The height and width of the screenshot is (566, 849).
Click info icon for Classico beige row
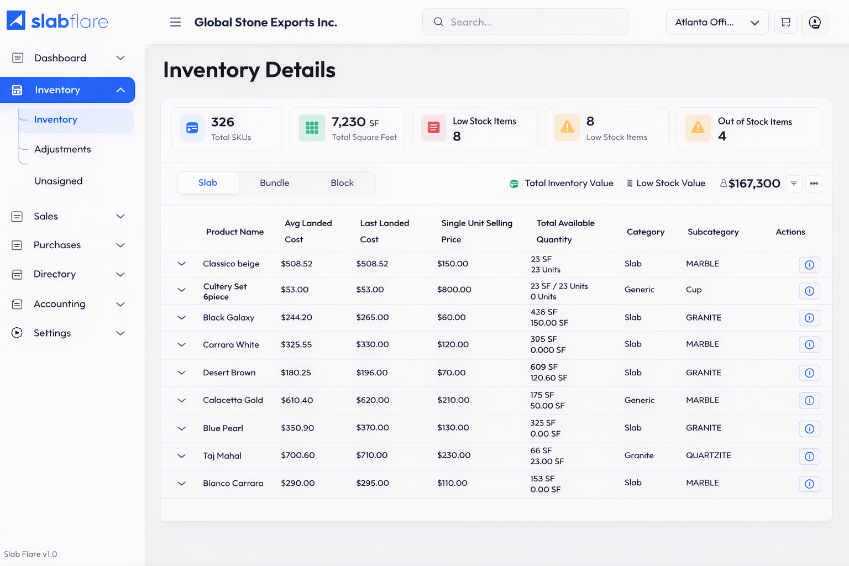(809, 265)
